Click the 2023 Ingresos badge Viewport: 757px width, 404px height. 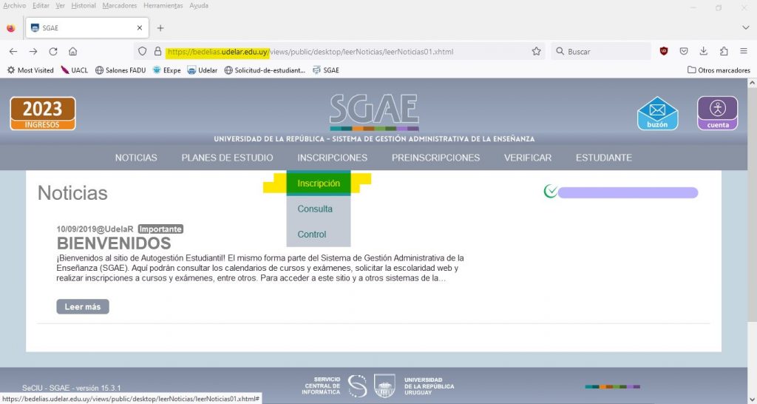pyautogui.click(x=43, y=113)
